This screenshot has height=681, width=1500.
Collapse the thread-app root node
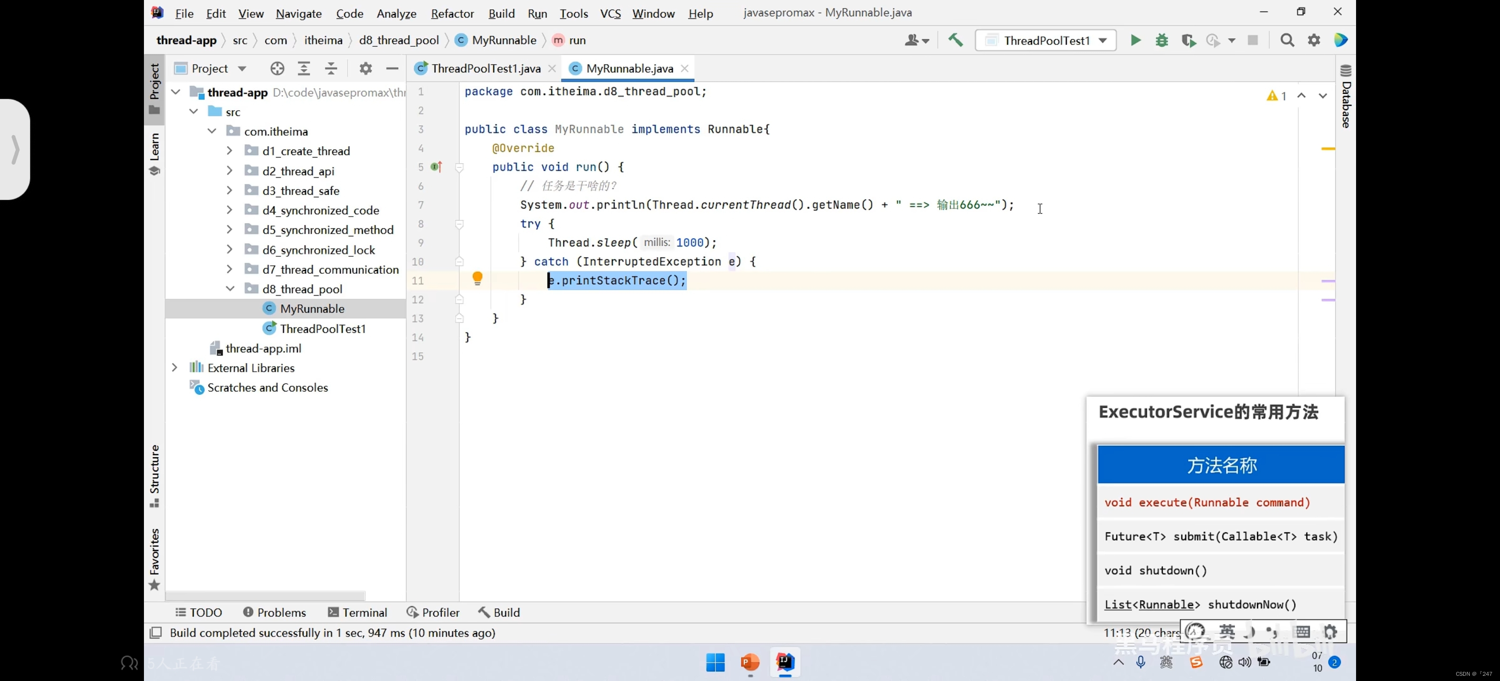pos(175,92)
